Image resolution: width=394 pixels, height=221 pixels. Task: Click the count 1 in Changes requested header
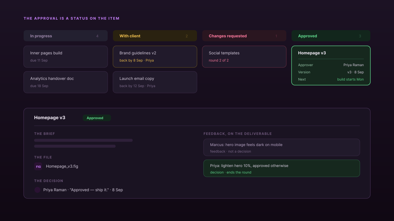(x=276, y=36)
